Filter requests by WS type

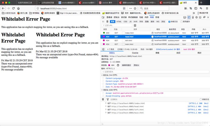pos(158,22)
